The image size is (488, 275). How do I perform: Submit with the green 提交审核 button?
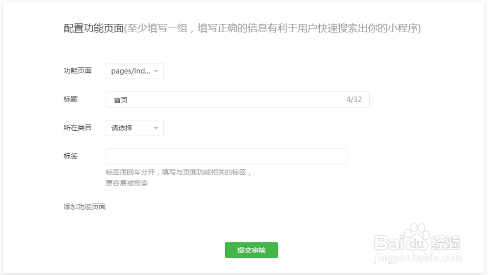pos(252,250)
